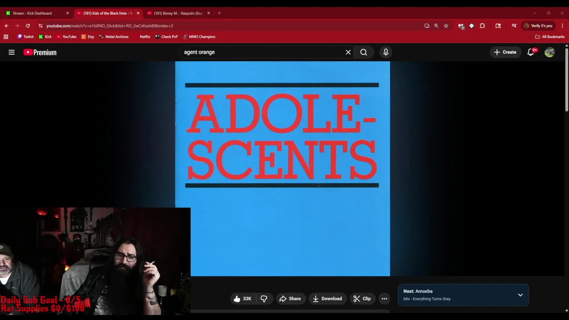Dislike the video with thumbs down
Screen dimensions: 569x320
264,299
